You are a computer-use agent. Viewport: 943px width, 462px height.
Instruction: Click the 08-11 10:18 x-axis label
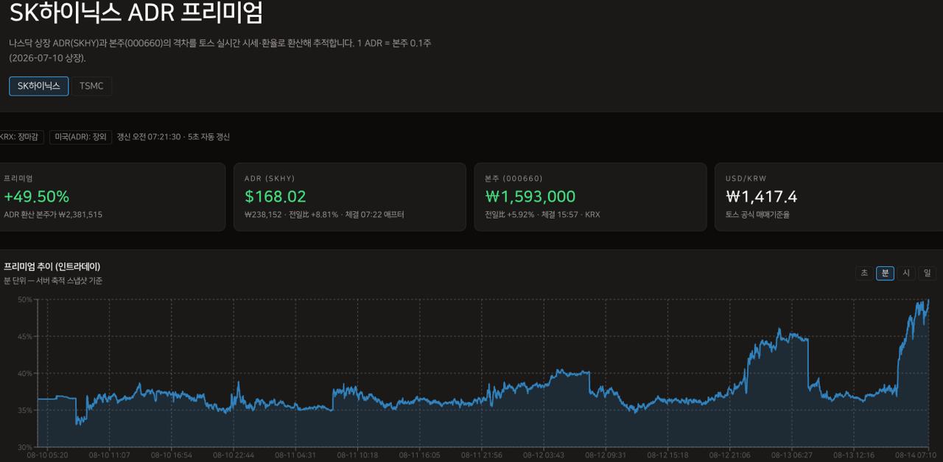pos(357,455)
